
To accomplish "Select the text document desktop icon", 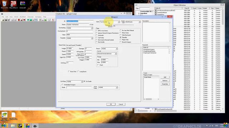I will click(14, 116).
